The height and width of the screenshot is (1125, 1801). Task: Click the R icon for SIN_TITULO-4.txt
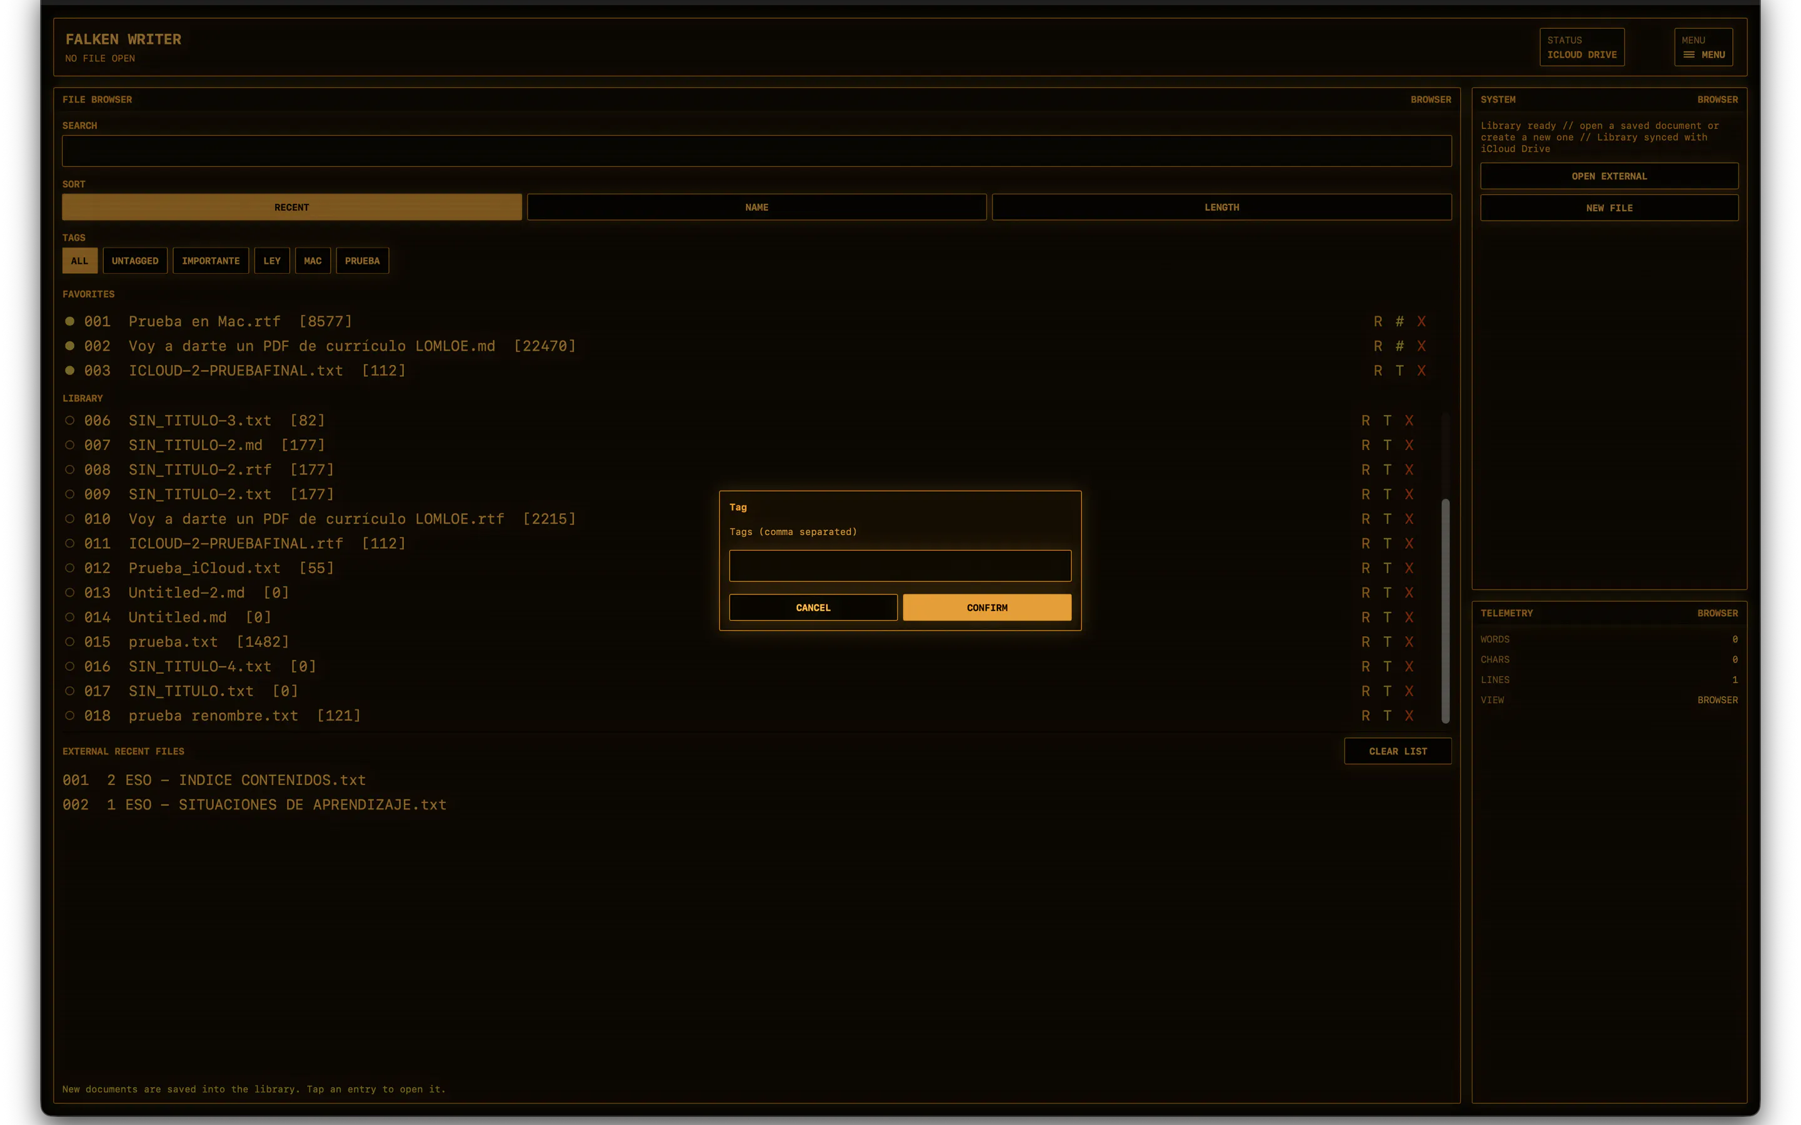(1366, 666)
